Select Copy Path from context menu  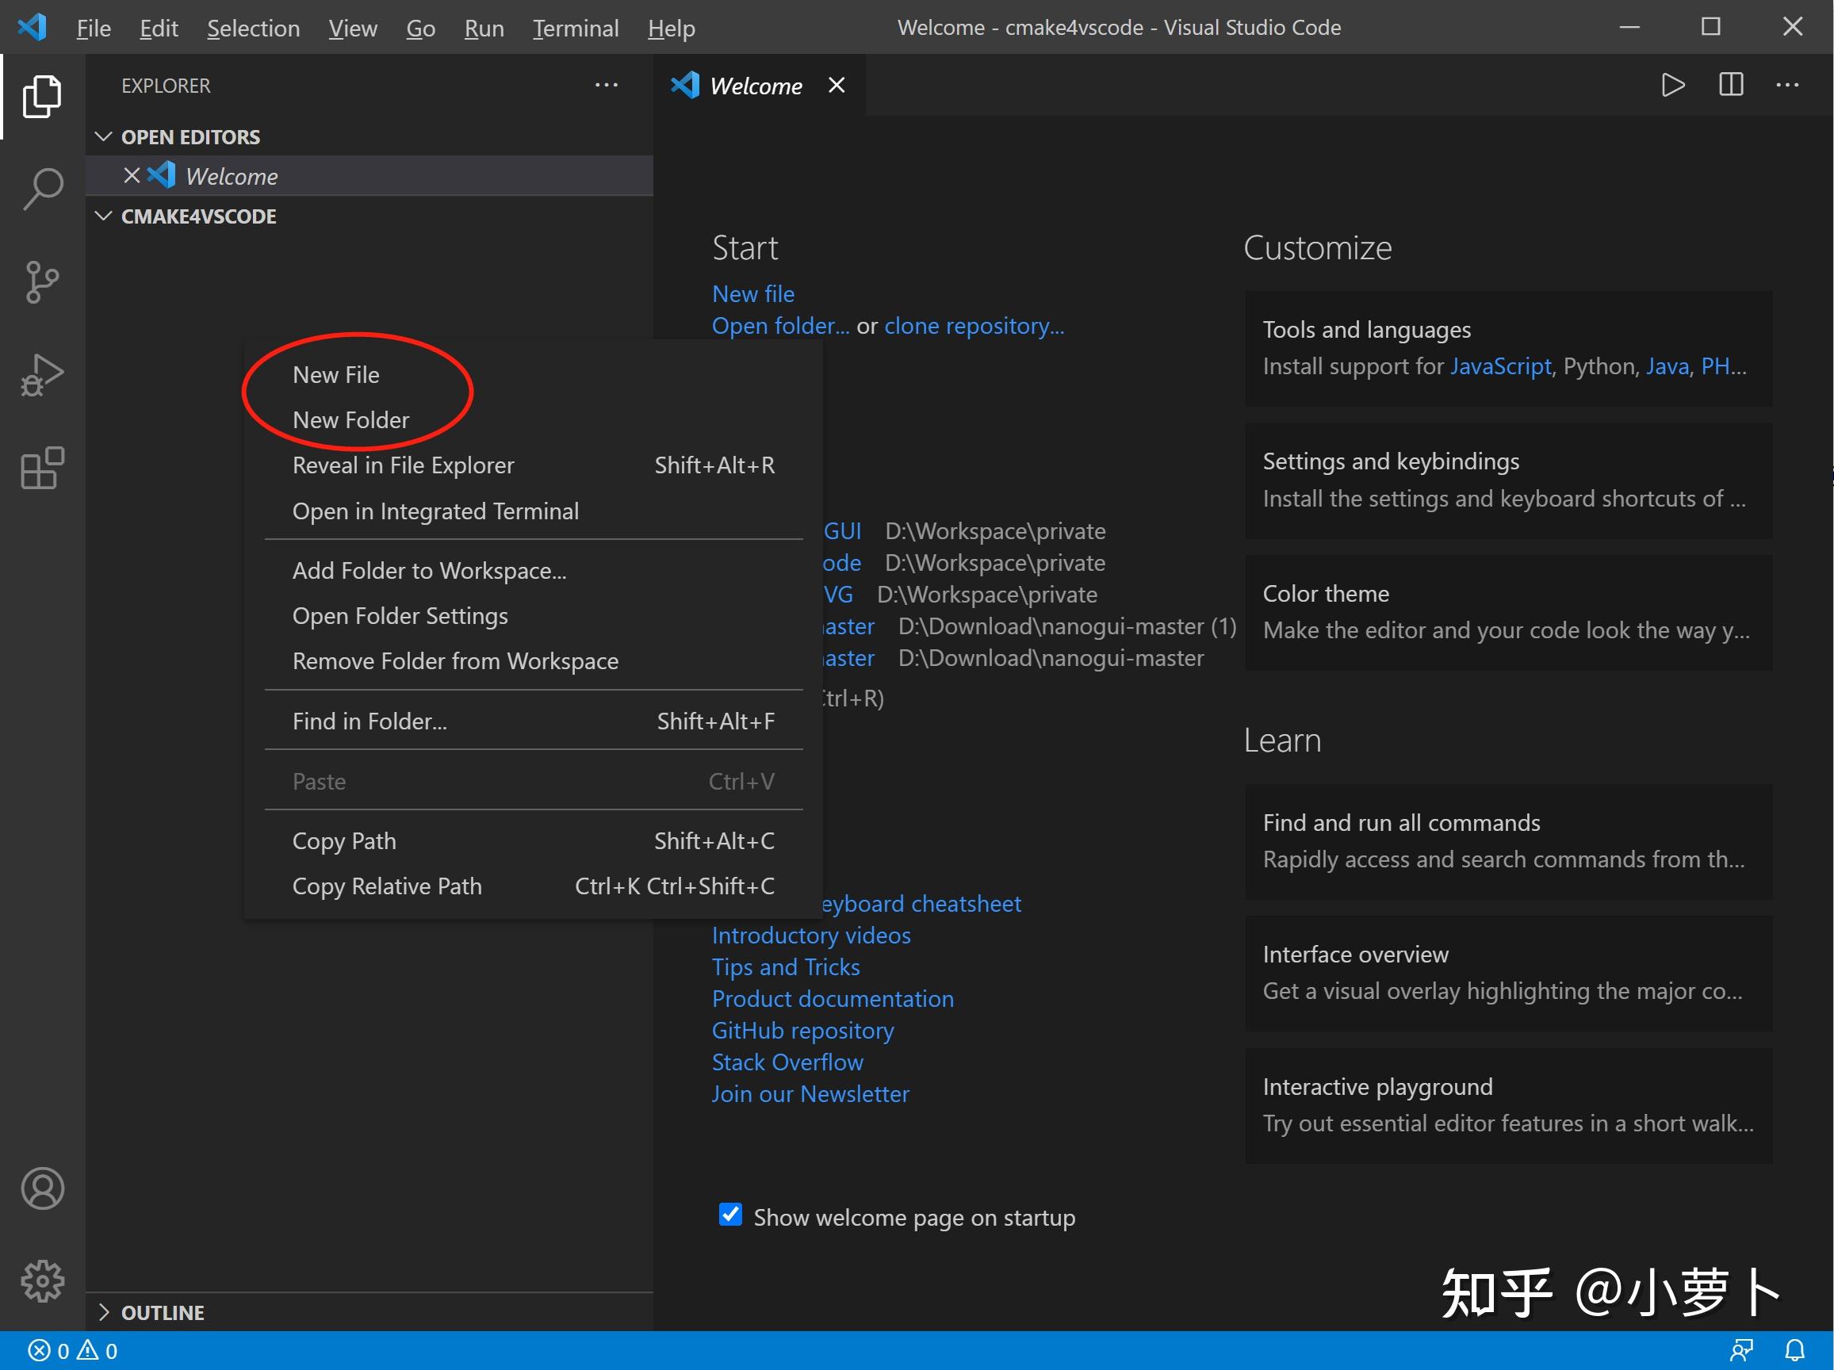coord(533,841)
